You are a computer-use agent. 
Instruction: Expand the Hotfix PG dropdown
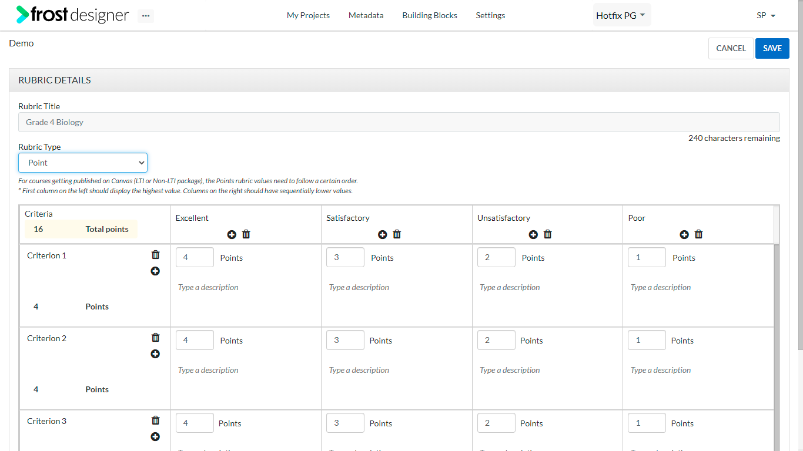click(x=621, y=15)
